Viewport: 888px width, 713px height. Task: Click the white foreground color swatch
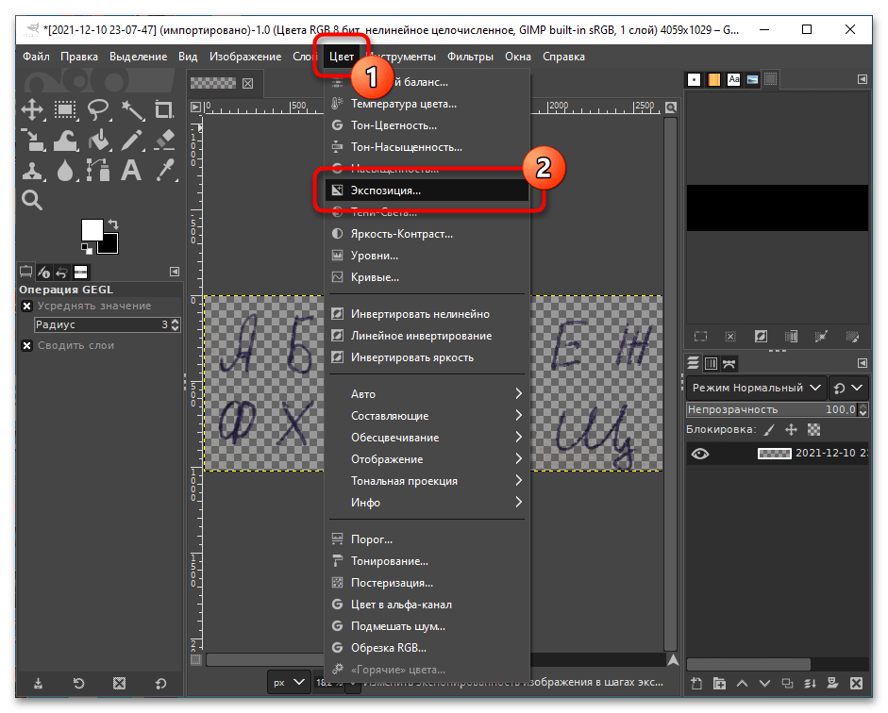coord(92,228)
